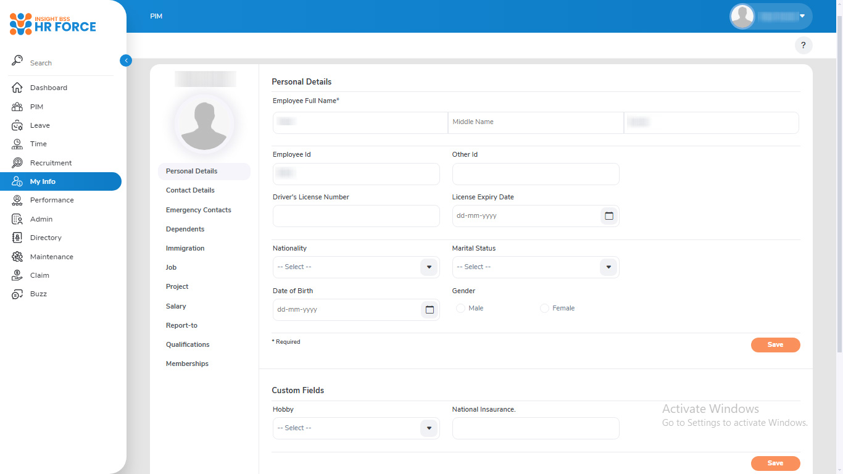Click the Driver's License Number field
The width and height of the screenshot is (843, 474).
point(356,216)
